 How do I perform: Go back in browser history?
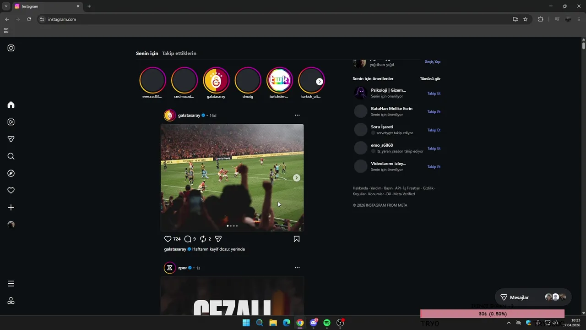click(7, 19)
